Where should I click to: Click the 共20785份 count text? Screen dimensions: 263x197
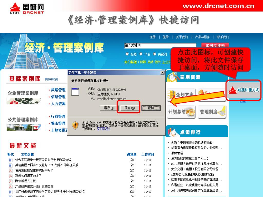[51, 79]
